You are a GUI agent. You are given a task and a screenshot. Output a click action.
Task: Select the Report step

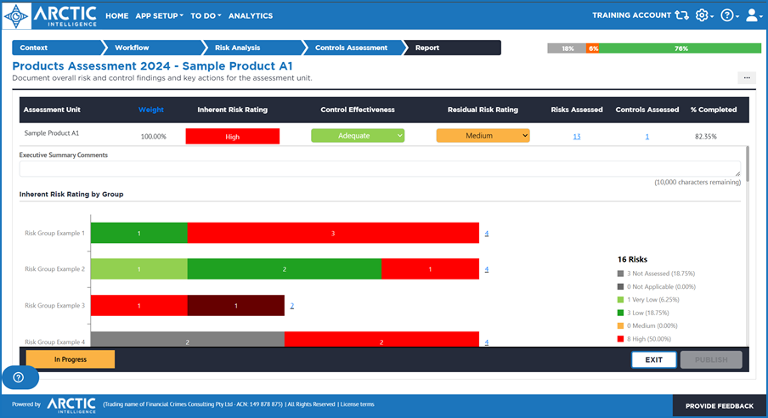pyautogui.click(x=453, y=48)
